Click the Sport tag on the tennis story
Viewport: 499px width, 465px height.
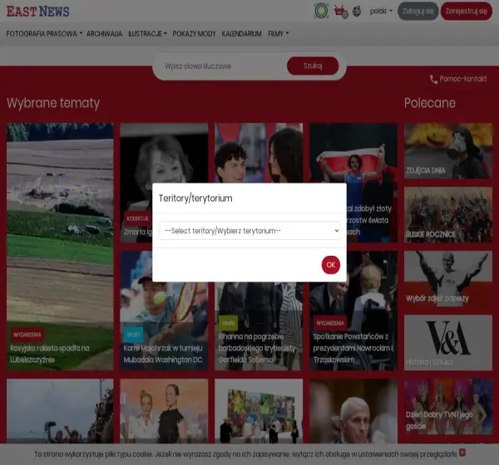(x=133, y=335)
